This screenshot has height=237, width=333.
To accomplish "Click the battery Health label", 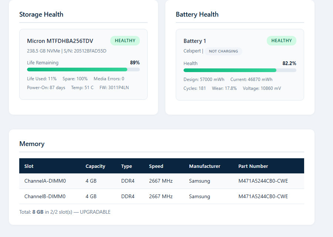I will [x=191, y=64].
